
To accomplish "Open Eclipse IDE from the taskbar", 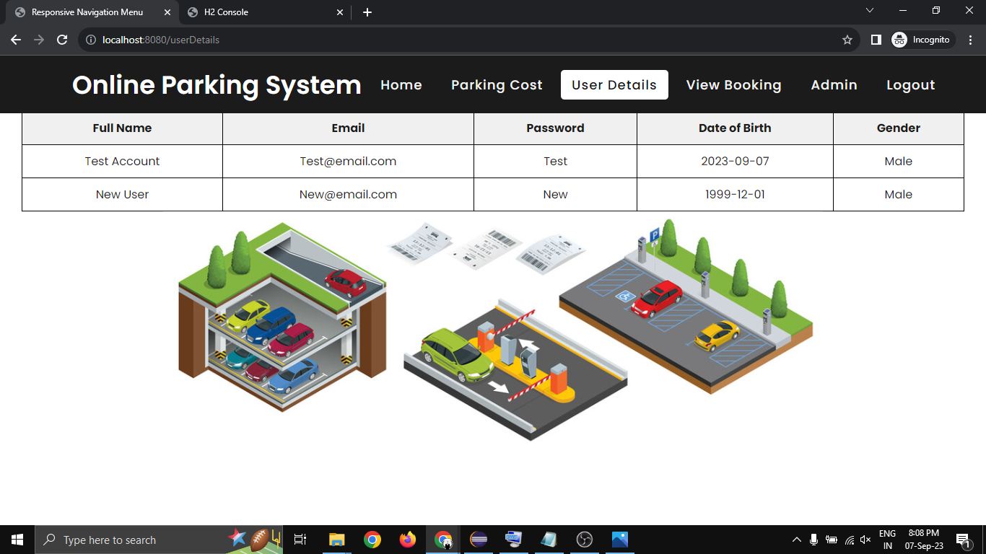I will (478, 540).
